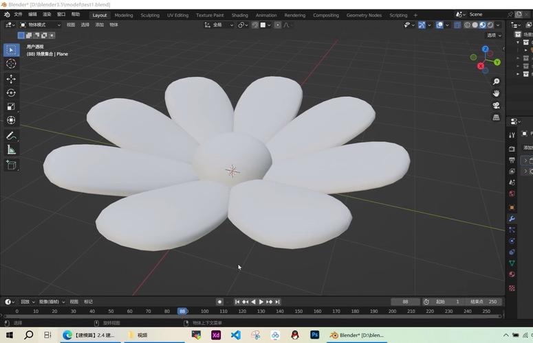Click the end frame 250 field
The image size is (533, 343).
484,302
